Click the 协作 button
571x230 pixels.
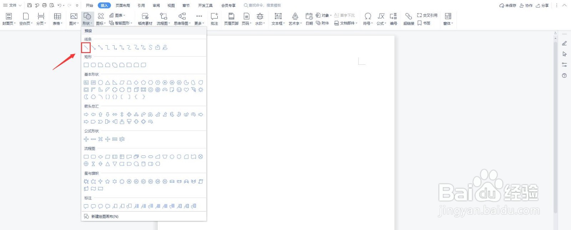[526, 5]
